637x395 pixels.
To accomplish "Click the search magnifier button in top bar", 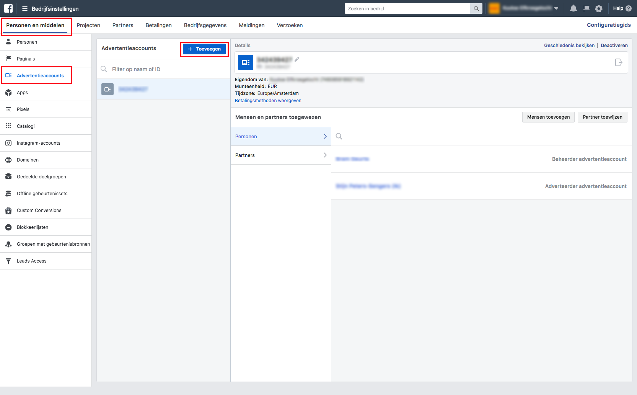I will click(x=476, y=8).
